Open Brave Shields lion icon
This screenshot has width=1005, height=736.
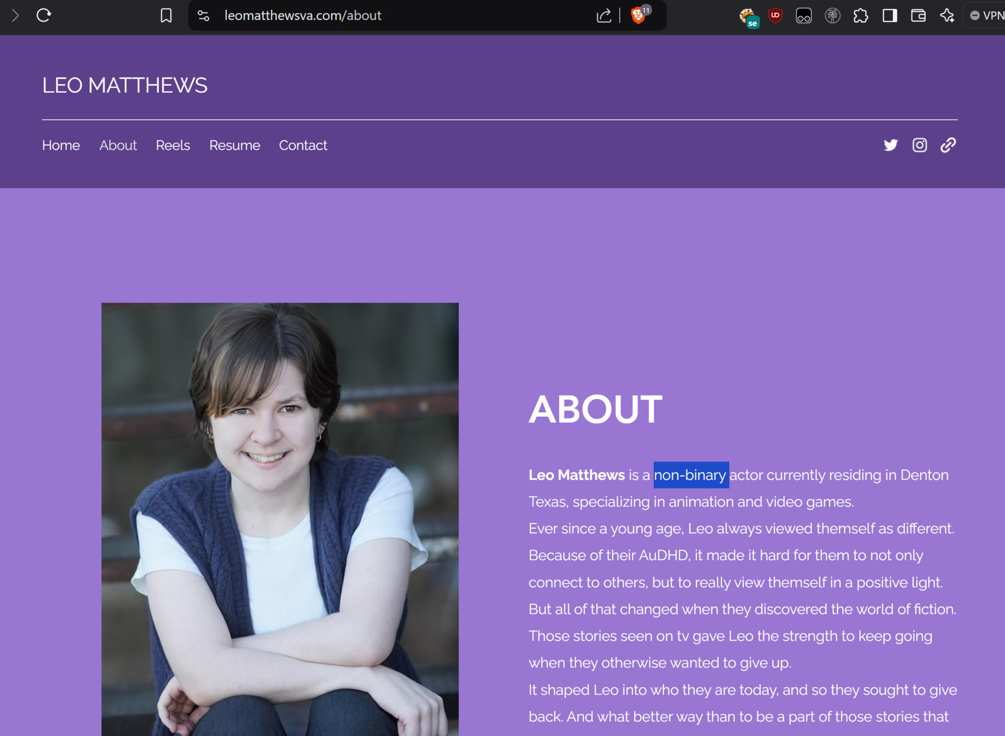(638, 15)
